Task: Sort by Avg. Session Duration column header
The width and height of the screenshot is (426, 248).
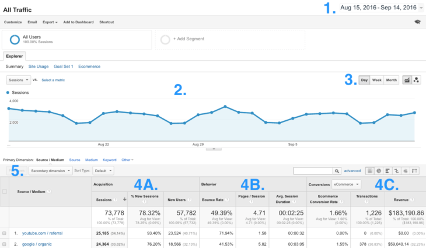Action: (x=287, y=199)
